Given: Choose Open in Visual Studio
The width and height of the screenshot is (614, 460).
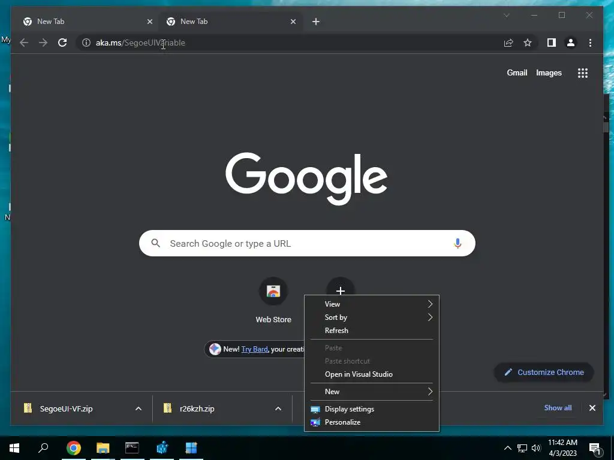Looking at the screenshot, I should click(x=372, y=374).
